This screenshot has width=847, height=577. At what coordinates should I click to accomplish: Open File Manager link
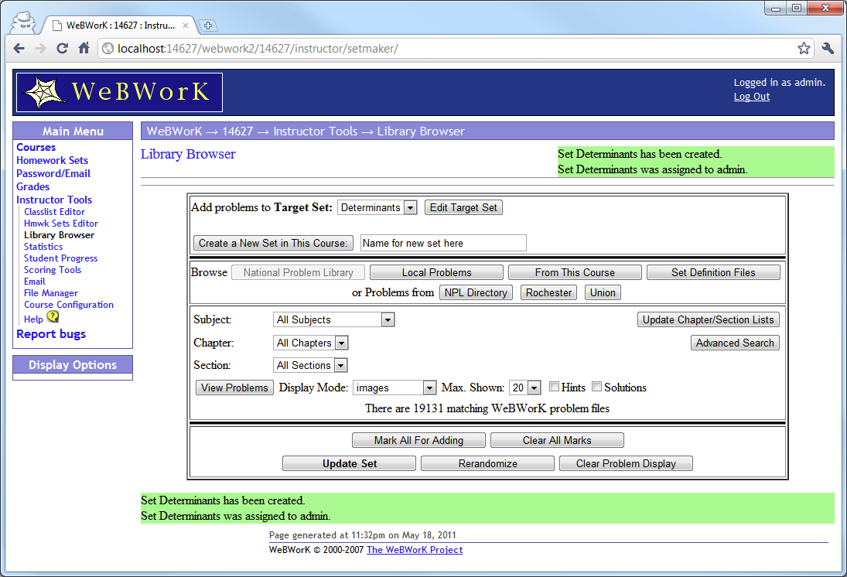click(51, 293)
